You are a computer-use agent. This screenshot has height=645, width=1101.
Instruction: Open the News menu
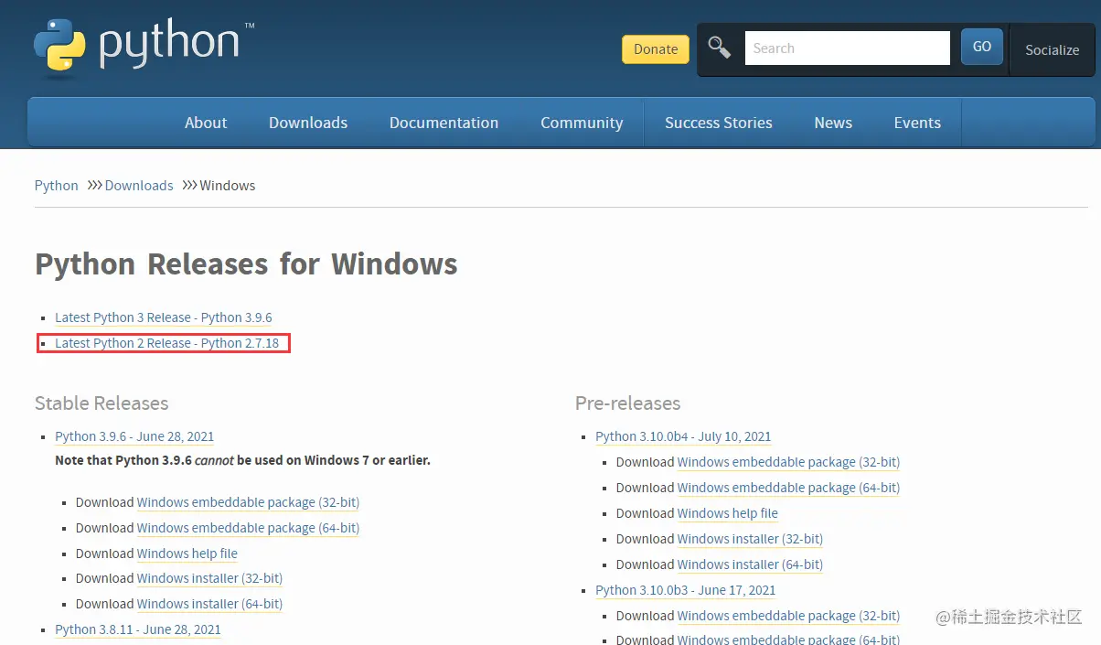coord(833,123)
